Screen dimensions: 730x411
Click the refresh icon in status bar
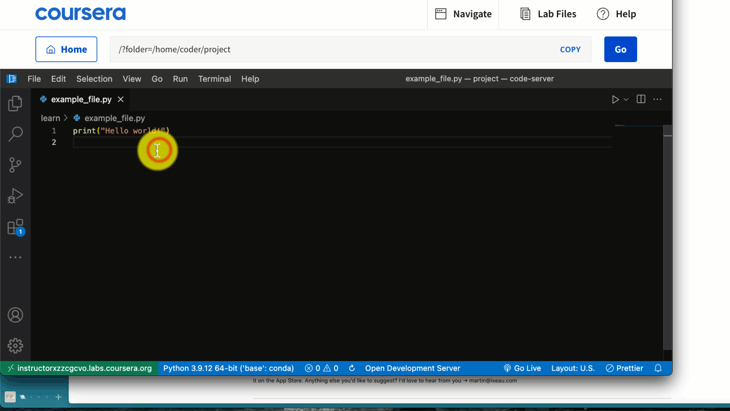[352, 368]
